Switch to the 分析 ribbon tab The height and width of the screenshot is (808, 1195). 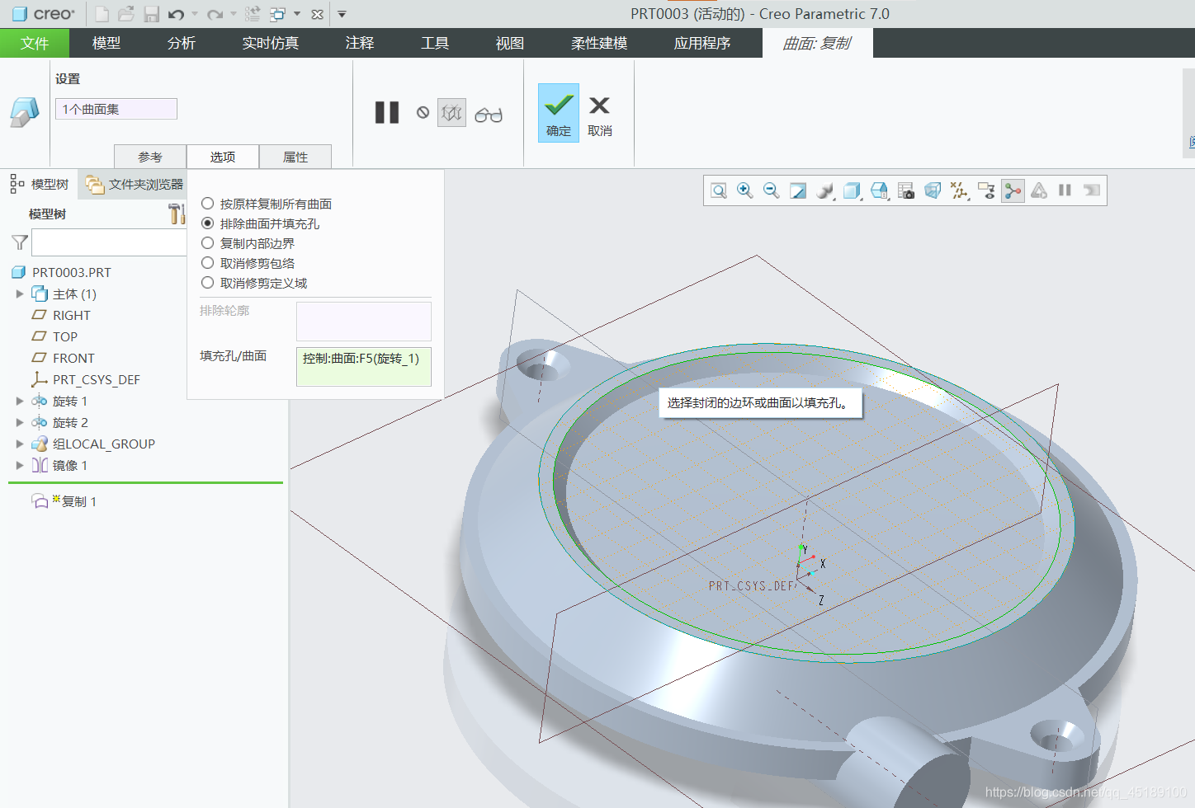point(182,43)
